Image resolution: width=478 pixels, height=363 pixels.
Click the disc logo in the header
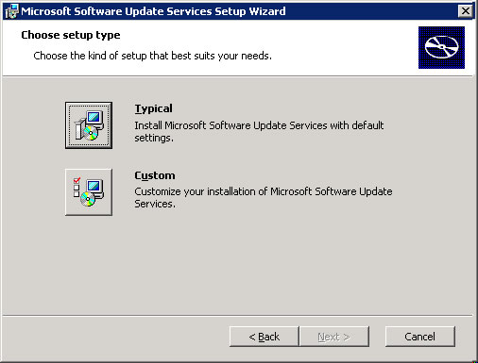[x=441, y=47]
